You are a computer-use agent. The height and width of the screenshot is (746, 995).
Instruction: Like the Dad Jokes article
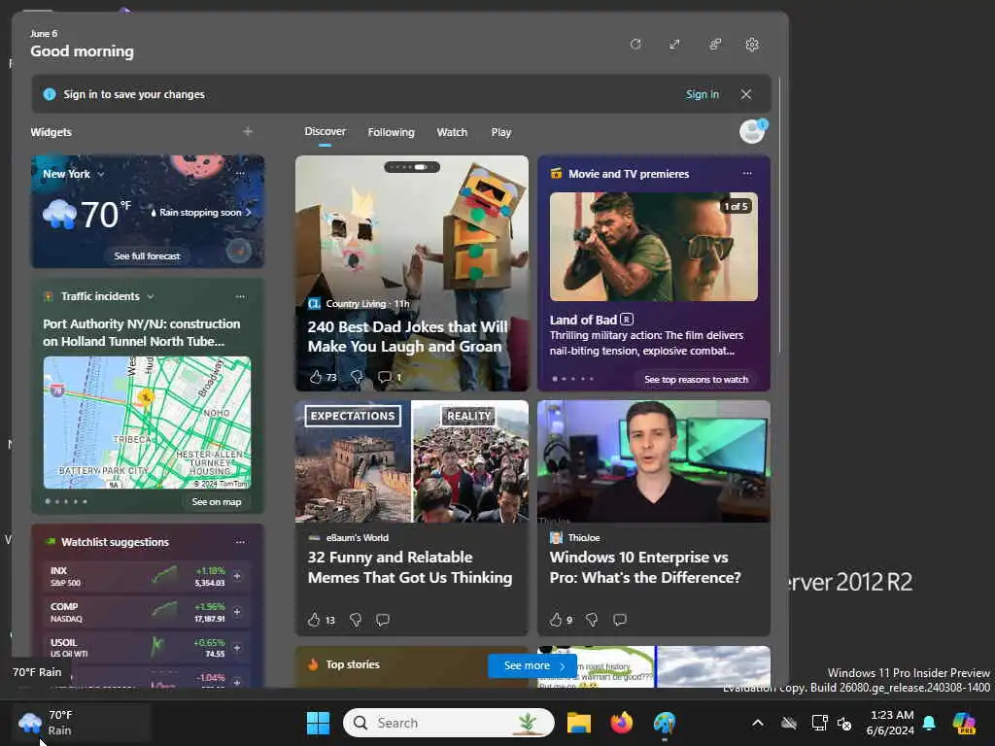point(316,377)
